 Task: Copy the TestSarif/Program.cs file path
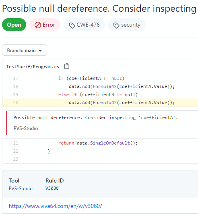pos(67,66)
